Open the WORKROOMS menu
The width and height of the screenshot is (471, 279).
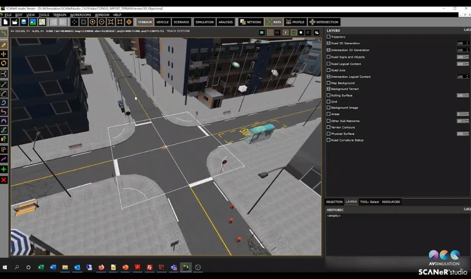click(80, 15)
